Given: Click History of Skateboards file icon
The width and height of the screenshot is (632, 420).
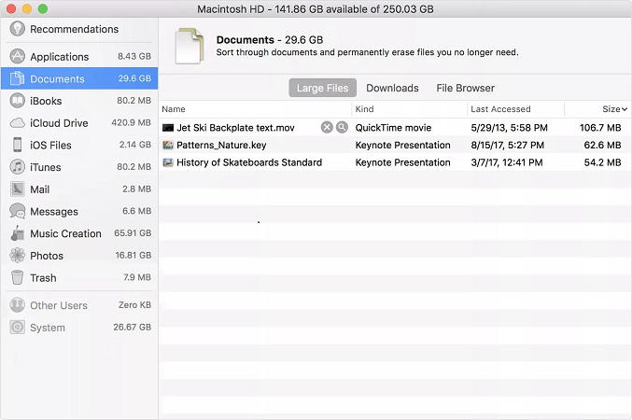Looking at the screenshot, I should tap(168, 162).
